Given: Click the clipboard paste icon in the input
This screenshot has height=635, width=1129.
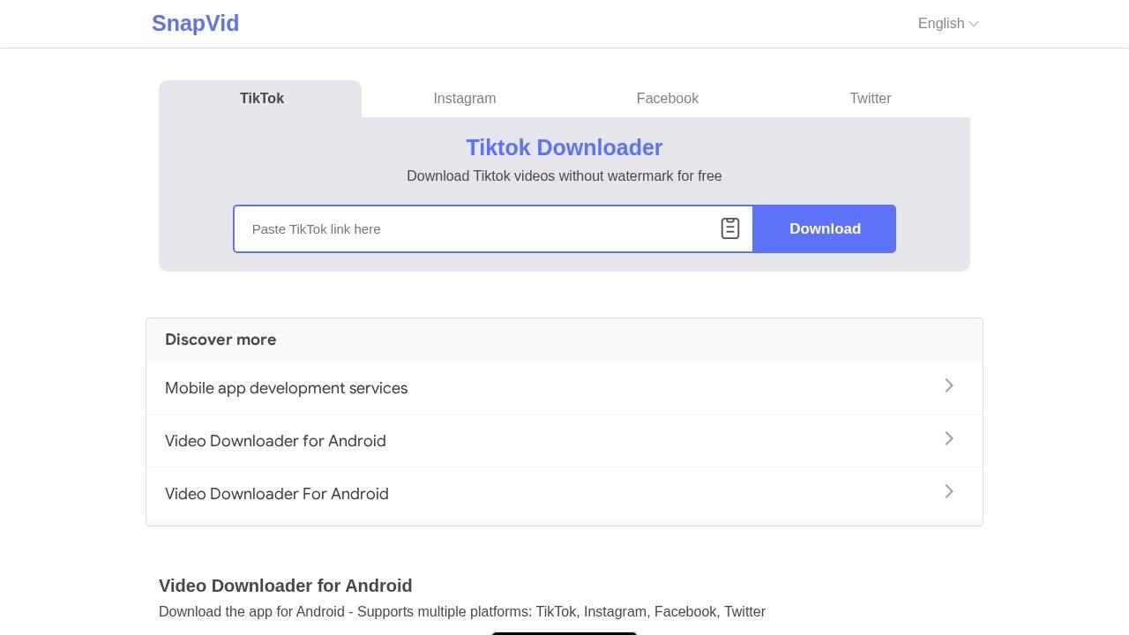Looking at the screenshot, I should 729,228.
